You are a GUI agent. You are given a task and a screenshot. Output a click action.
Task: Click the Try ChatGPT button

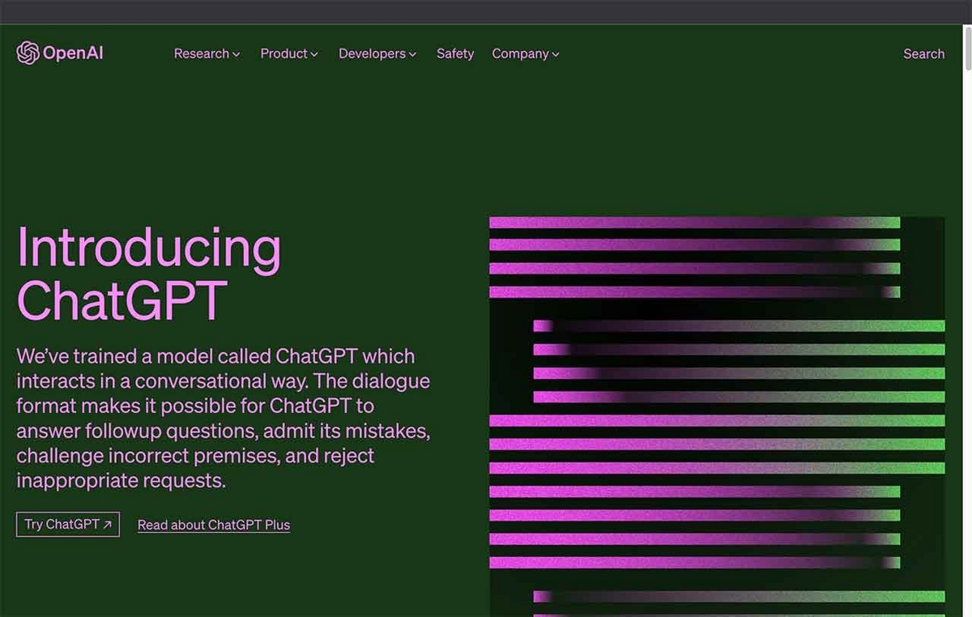(68, 524)
